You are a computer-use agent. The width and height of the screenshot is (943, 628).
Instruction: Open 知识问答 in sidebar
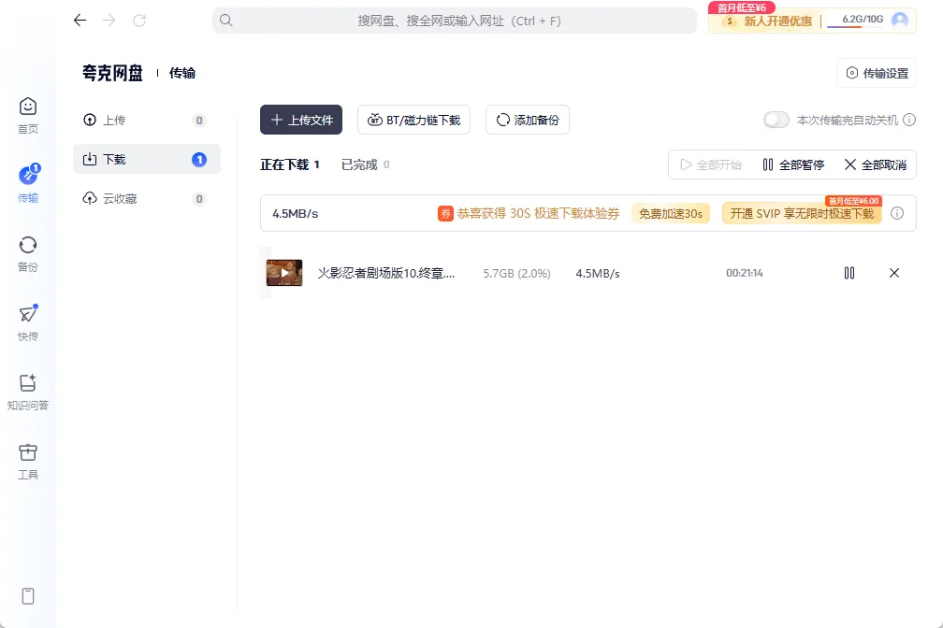point(28,392)
